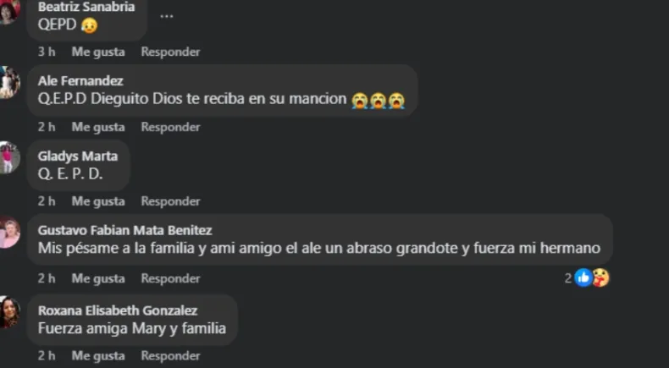Image resolution: width=669 pixels, height=368 pixels.
Task: Open Ale Fernandez's profile name link
Action: coord(80,80)
